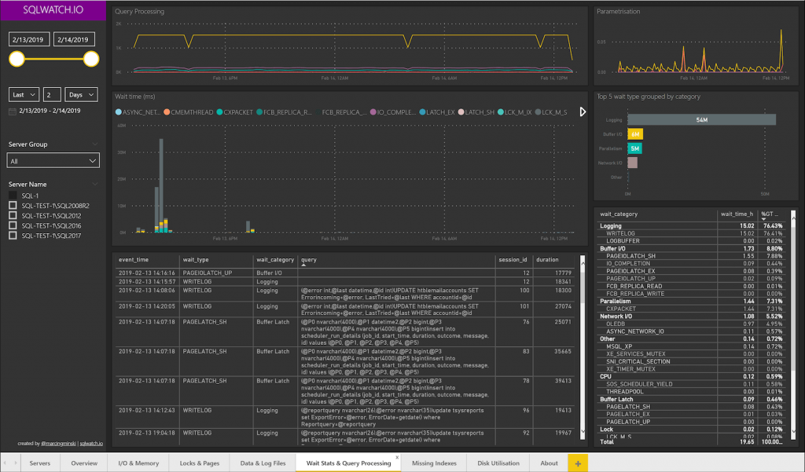Click the left handle of the date range slider
This screenshot has height=472, width=805.
[17, 59]
